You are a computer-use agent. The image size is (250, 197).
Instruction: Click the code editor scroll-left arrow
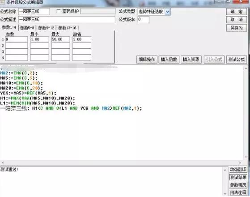coord(3,163)
